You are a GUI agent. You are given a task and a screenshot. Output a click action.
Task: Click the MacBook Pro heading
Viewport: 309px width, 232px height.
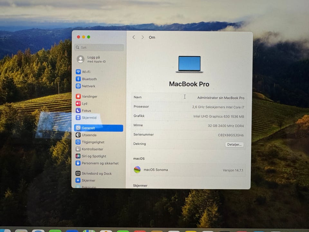tap(189, 84)
